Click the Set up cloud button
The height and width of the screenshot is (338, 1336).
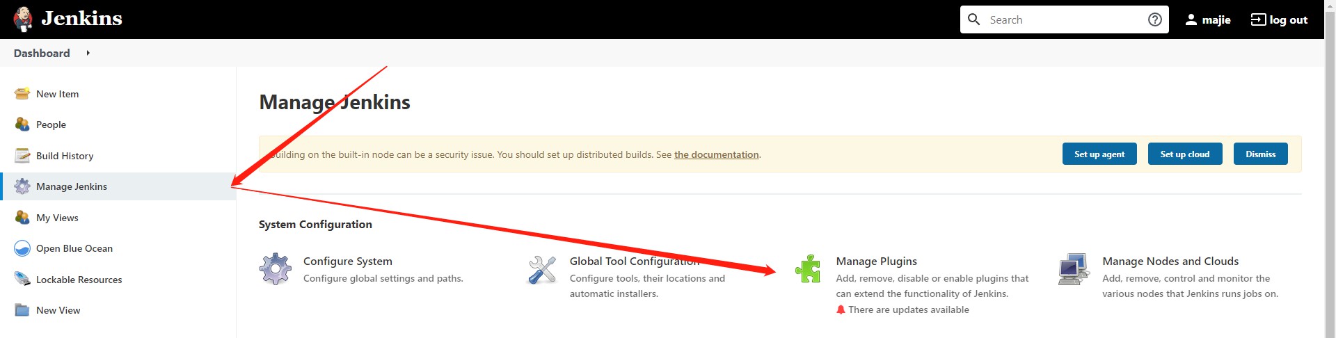click(1185, 154)
